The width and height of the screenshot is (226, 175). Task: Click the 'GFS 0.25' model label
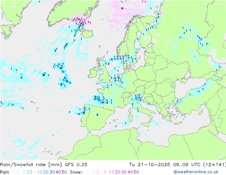click(x=76, y=164)
